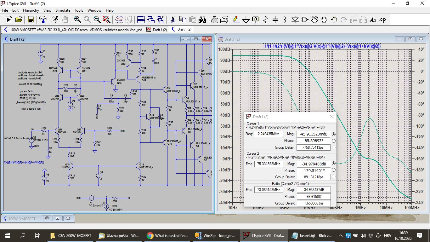The height and width of the screenshot is (242, 430).
Task: Select the Cursor 2 Phase radio button
Action: coord(334,170)
